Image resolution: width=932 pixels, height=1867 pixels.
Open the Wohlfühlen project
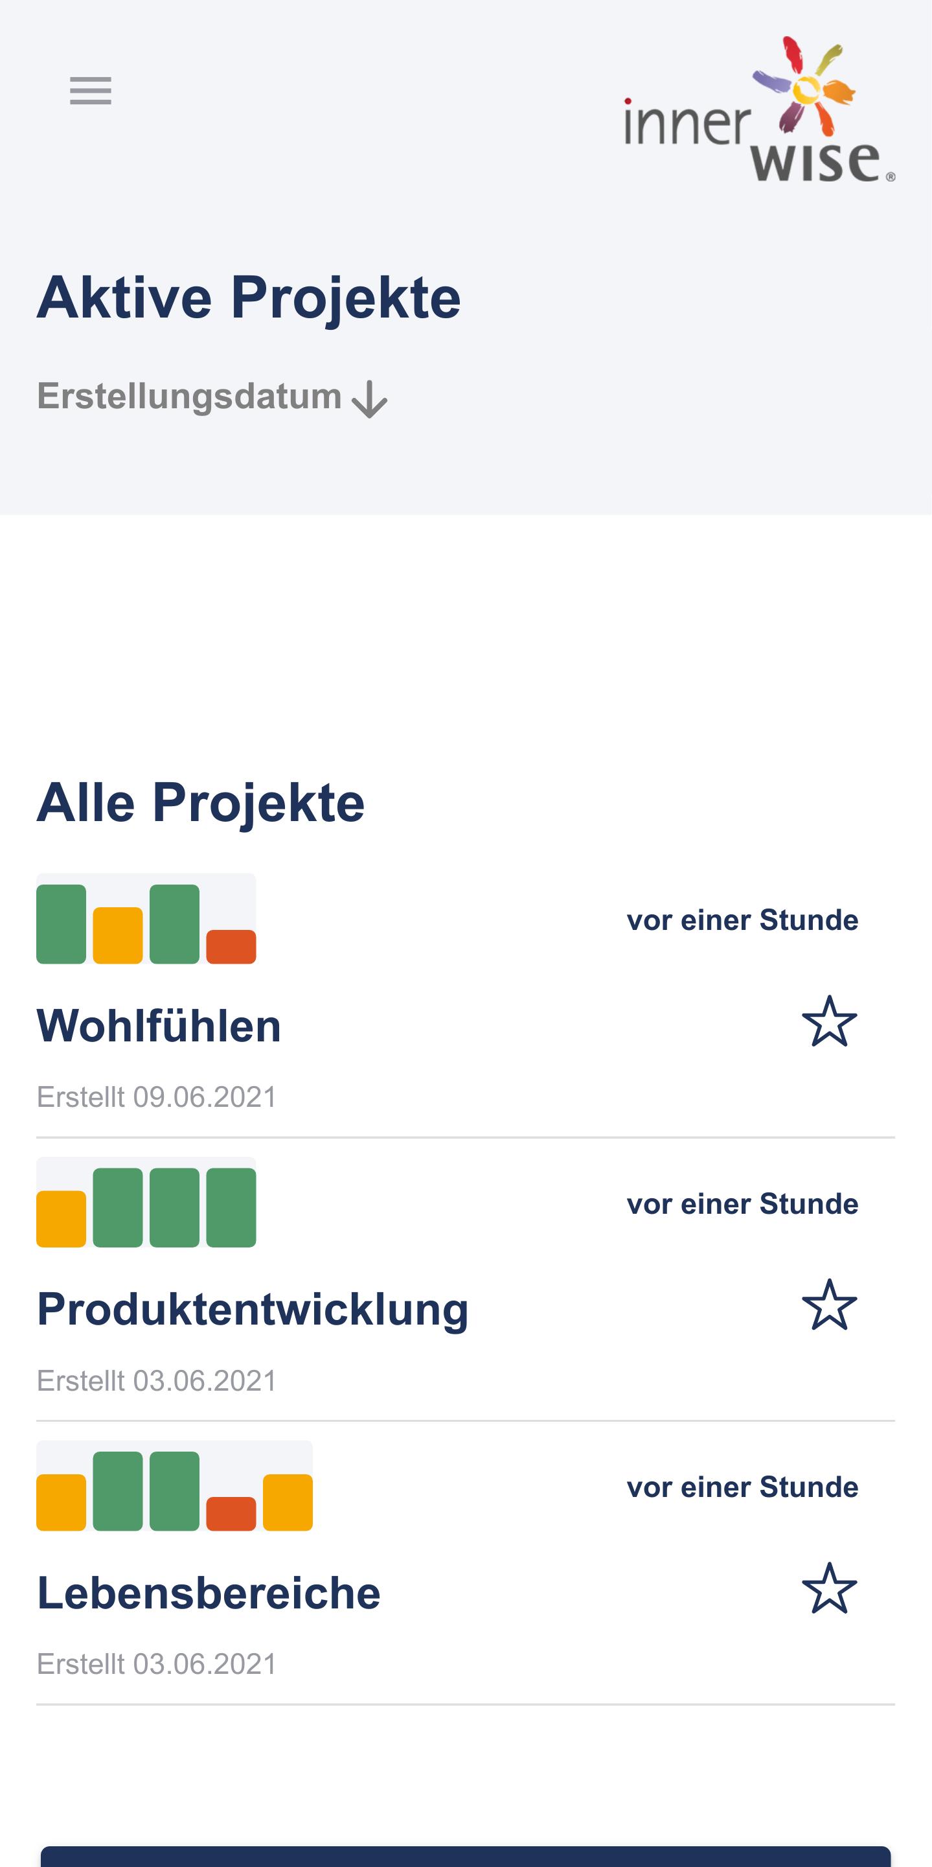(159, 1026)
